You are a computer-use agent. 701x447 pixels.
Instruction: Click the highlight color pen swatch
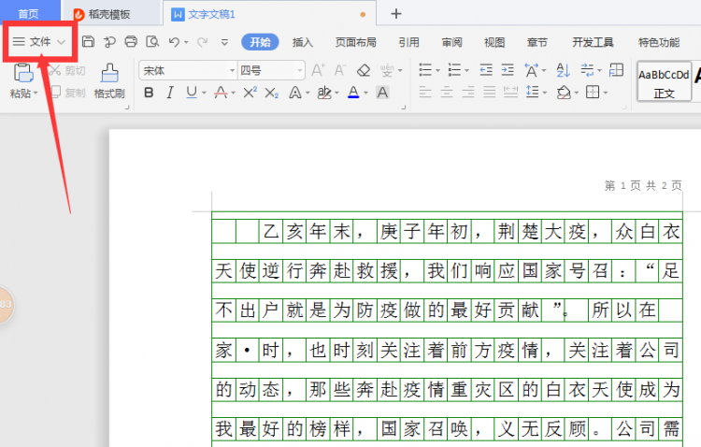coord(324,93)
